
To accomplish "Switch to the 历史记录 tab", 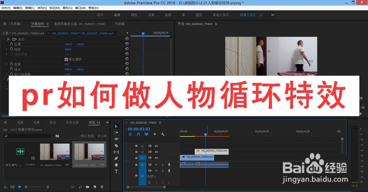I will 72,122.
